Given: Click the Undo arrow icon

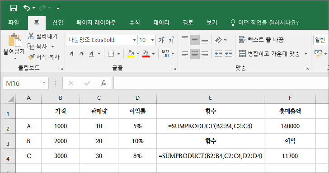Looking at the screenshot, I should 27,8.
